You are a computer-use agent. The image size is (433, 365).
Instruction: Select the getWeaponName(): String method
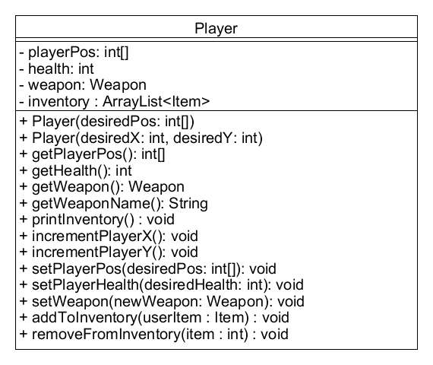point(113,204)
